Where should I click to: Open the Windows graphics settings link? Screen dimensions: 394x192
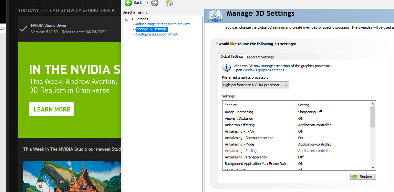point(264,70)
